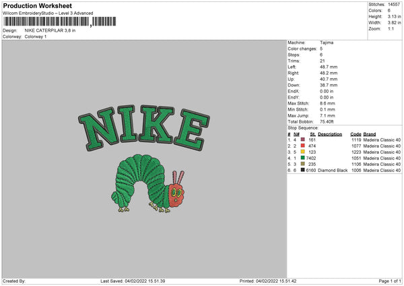Click the Stitches count 14557
Image resolution: width=404 pixels, height=286 pixels.
click(x=394, y=5)
